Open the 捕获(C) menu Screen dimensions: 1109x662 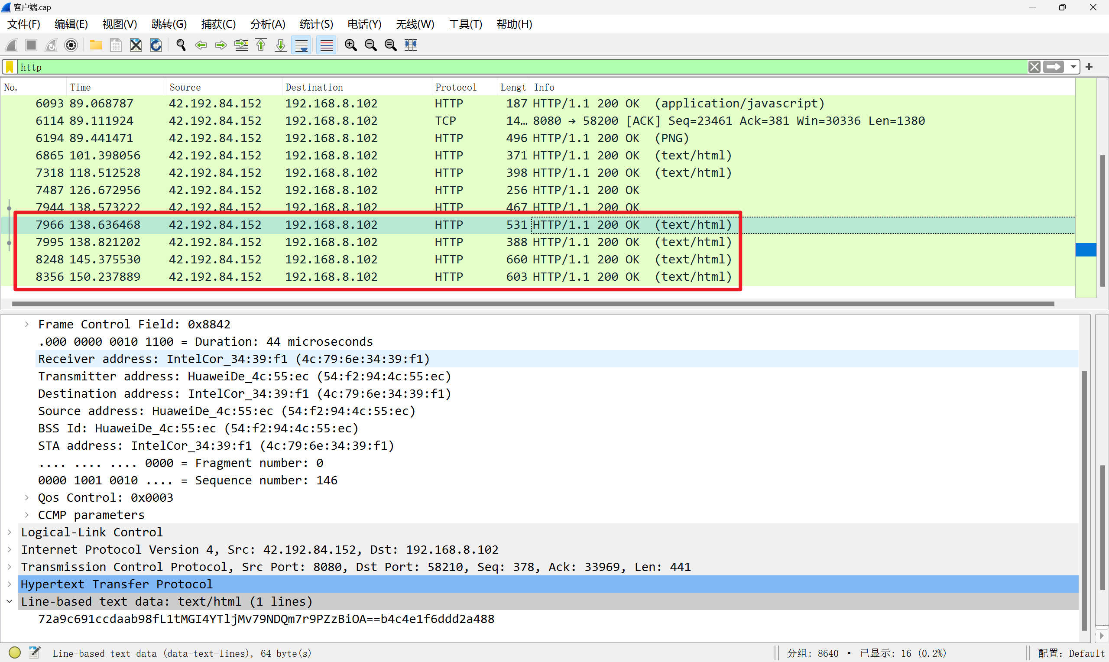click(218, 24)
